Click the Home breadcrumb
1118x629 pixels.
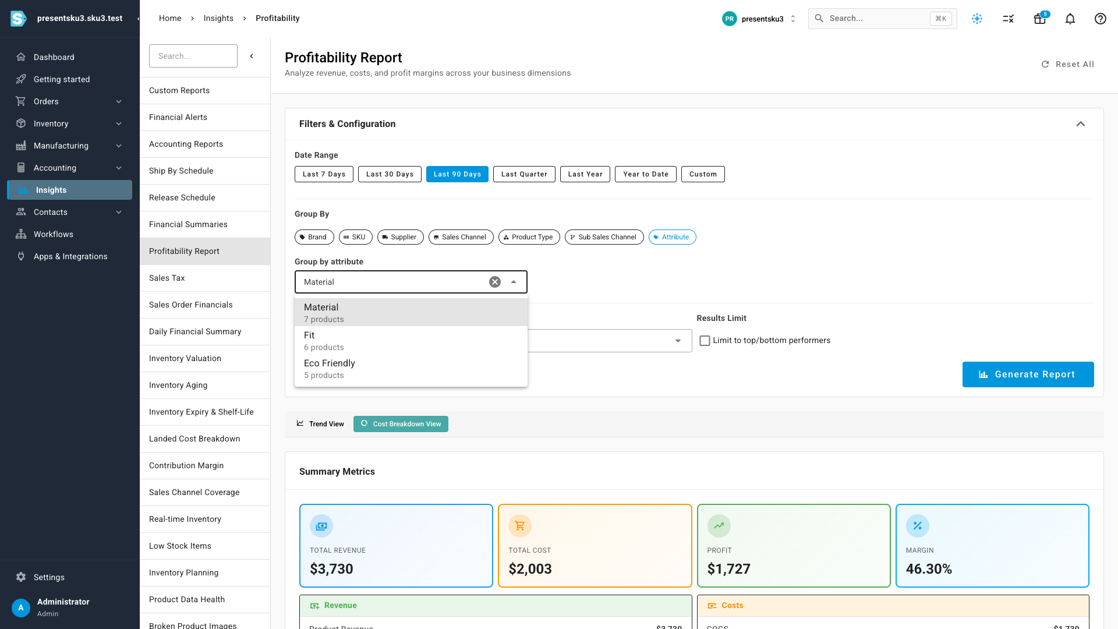[170, 18]
